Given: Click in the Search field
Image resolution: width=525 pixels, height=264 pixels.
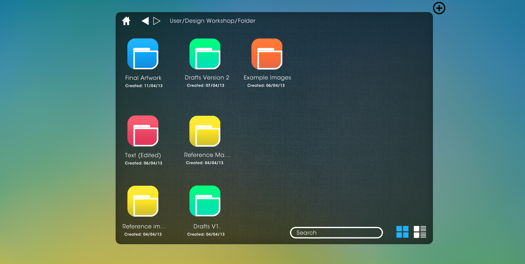Looking at the screenshot, I should (x=336, y=233).
